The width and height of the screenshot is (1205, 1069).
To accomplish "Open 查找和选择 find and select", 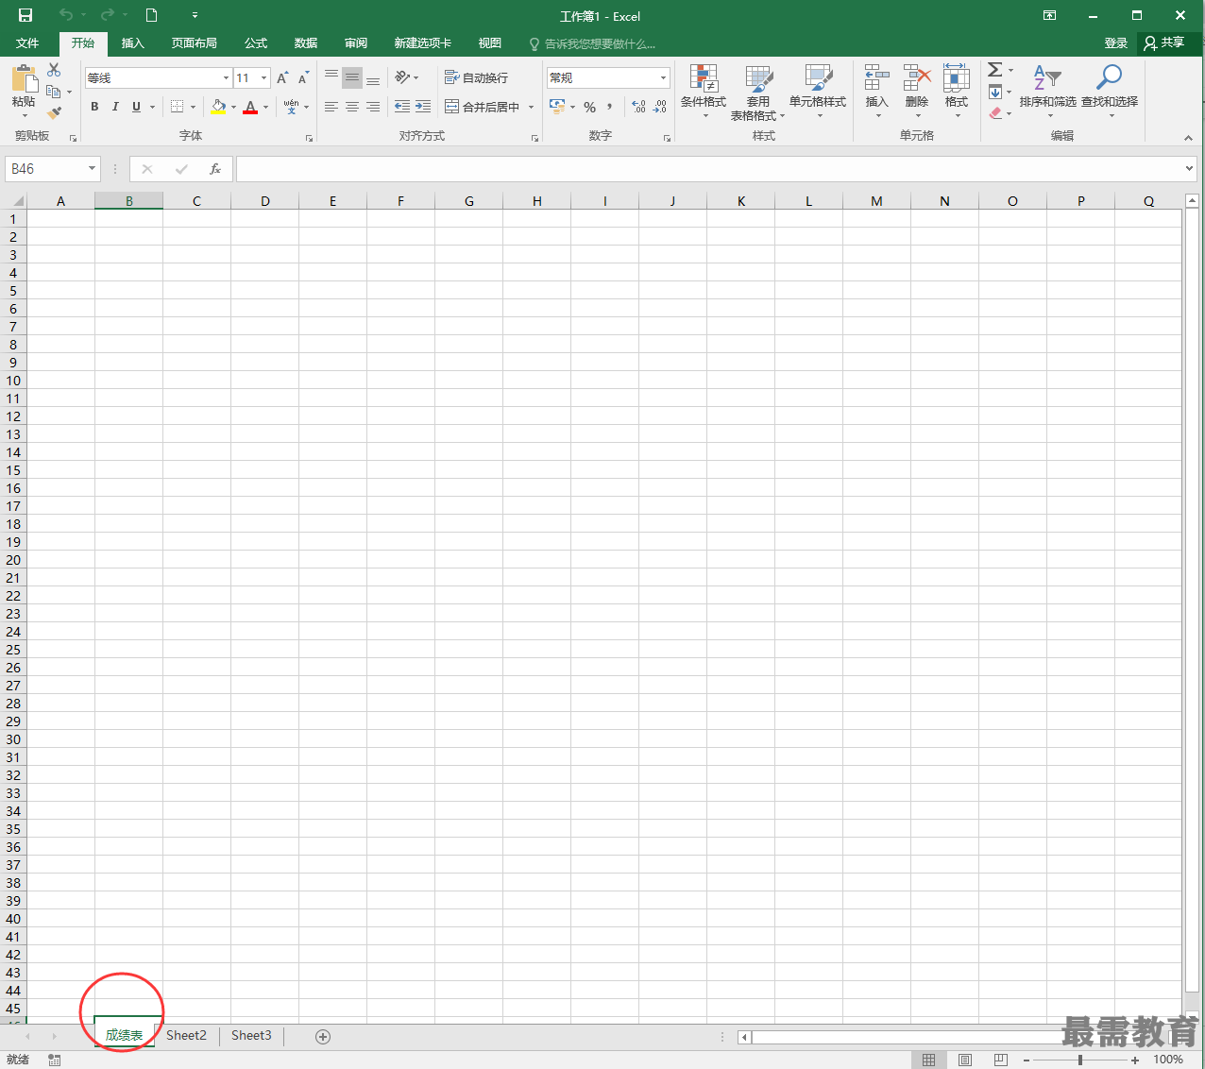I will 1110,92.
